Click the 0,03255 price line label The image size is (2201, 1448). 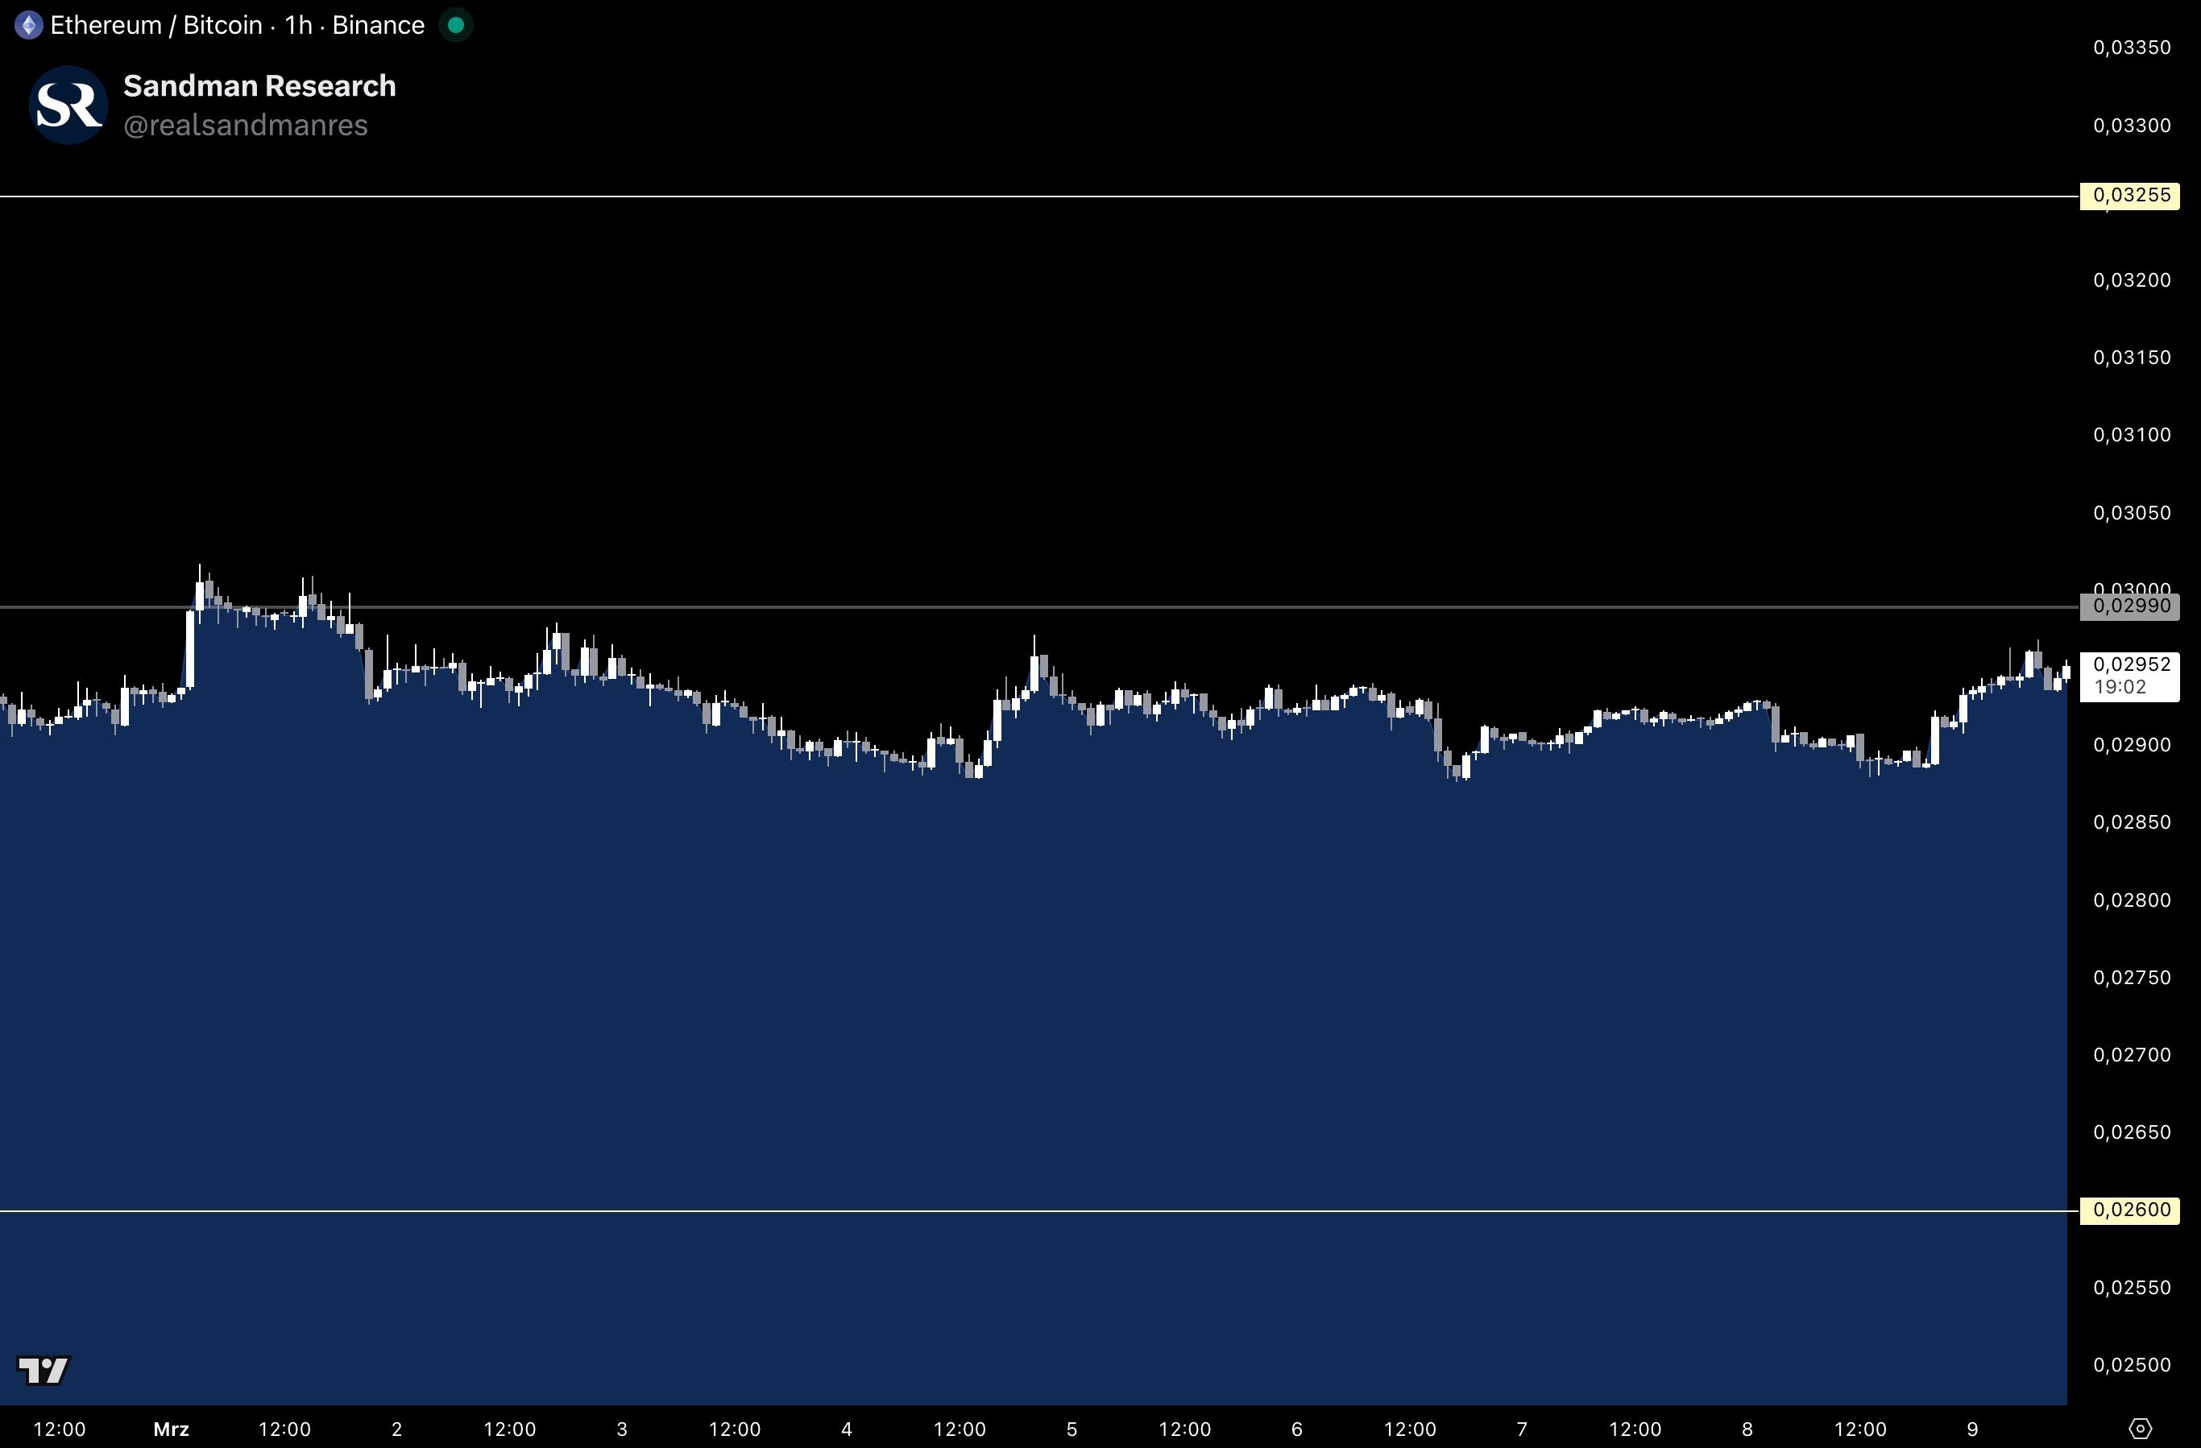click(x=2131, y=195)
